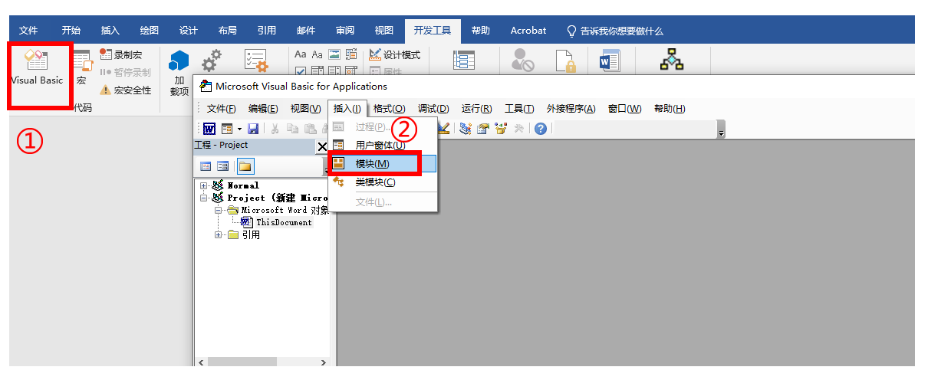Open the VBA 编辑(E) menu

pos(263,109)
